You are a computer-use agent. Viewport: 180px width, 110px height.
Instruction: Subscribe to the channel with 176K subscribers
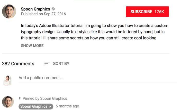tap(147, 12)
